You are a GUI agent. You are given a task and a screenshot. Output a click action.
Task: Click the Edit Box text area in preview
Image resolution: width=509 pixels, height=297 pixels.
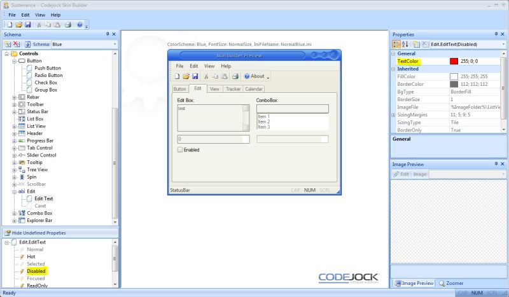[x=211, y=118]
